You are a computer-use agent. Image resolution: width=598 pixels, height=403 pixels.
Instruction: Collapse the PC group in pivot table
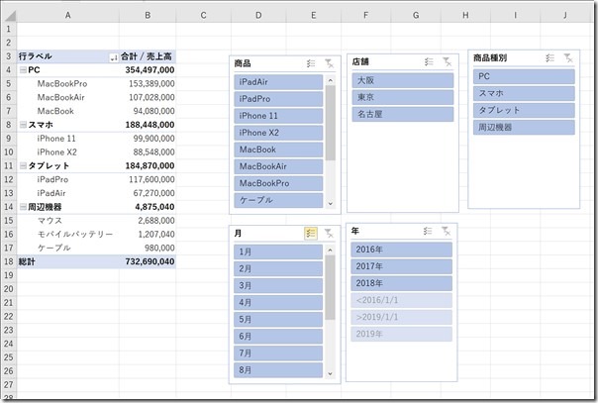coord(22,71)
